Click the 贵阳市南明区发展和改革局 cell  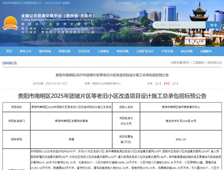pyautogui.click(x=71, y=121)
